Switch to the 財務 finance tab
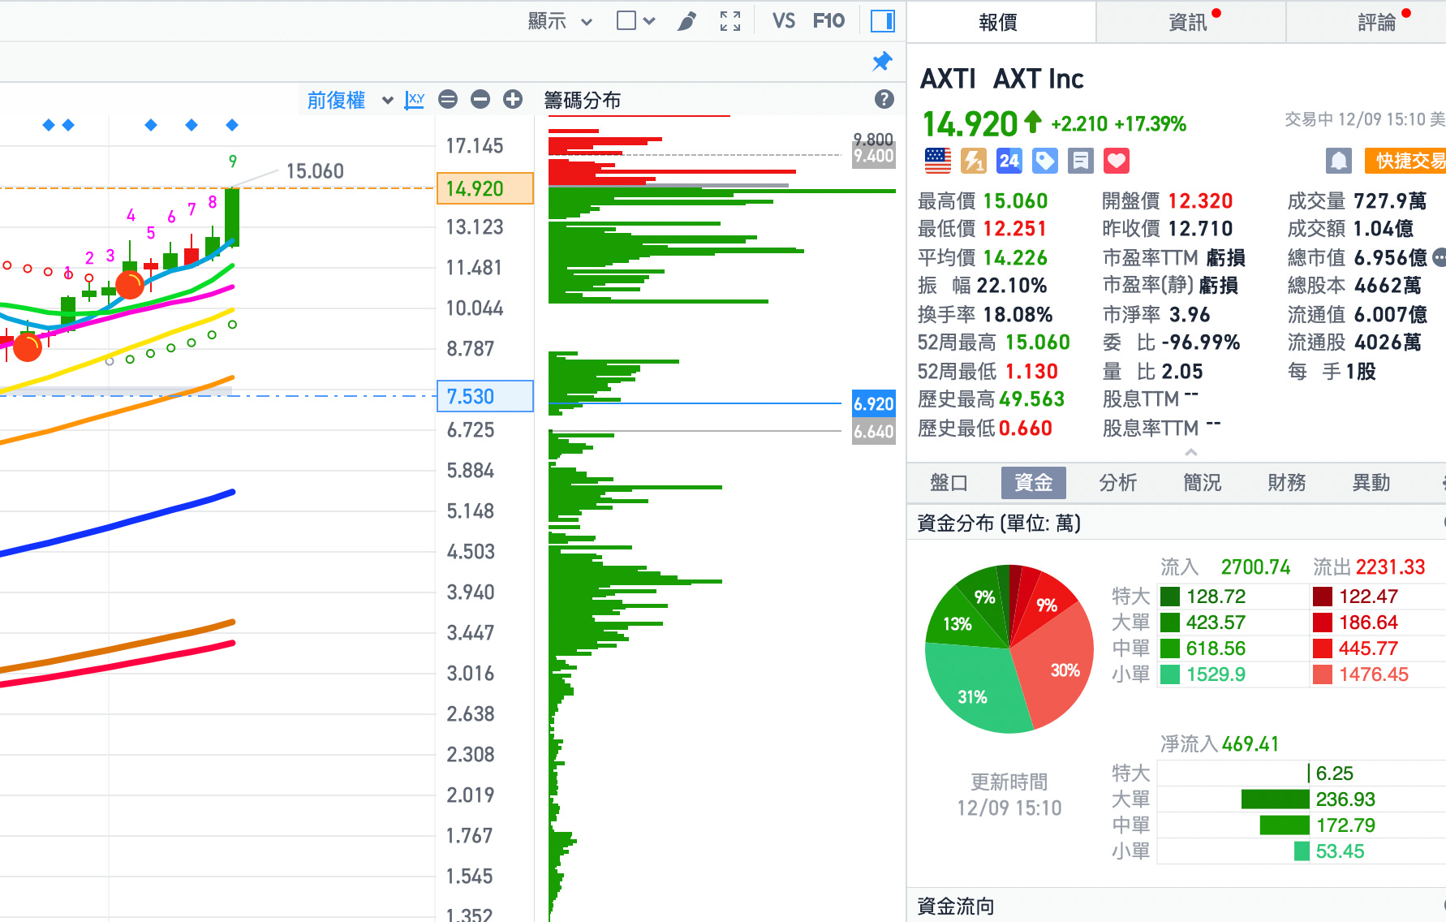 tap(1285, 483)
